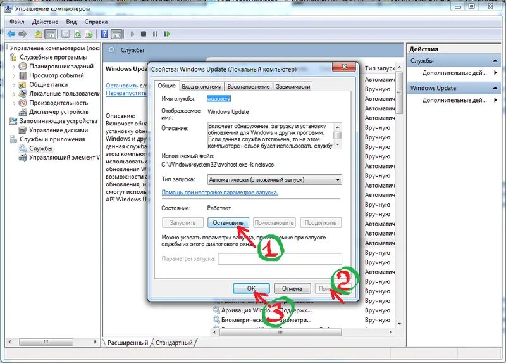Click the Биометрическая service gear icon
Viewport: 506px width, 363px height.
[216, 320]
